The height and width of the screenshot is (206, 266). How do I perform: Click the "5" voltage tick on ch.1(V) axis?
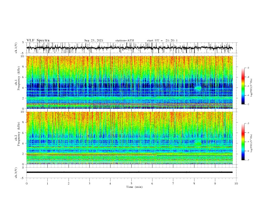[23, 43]
